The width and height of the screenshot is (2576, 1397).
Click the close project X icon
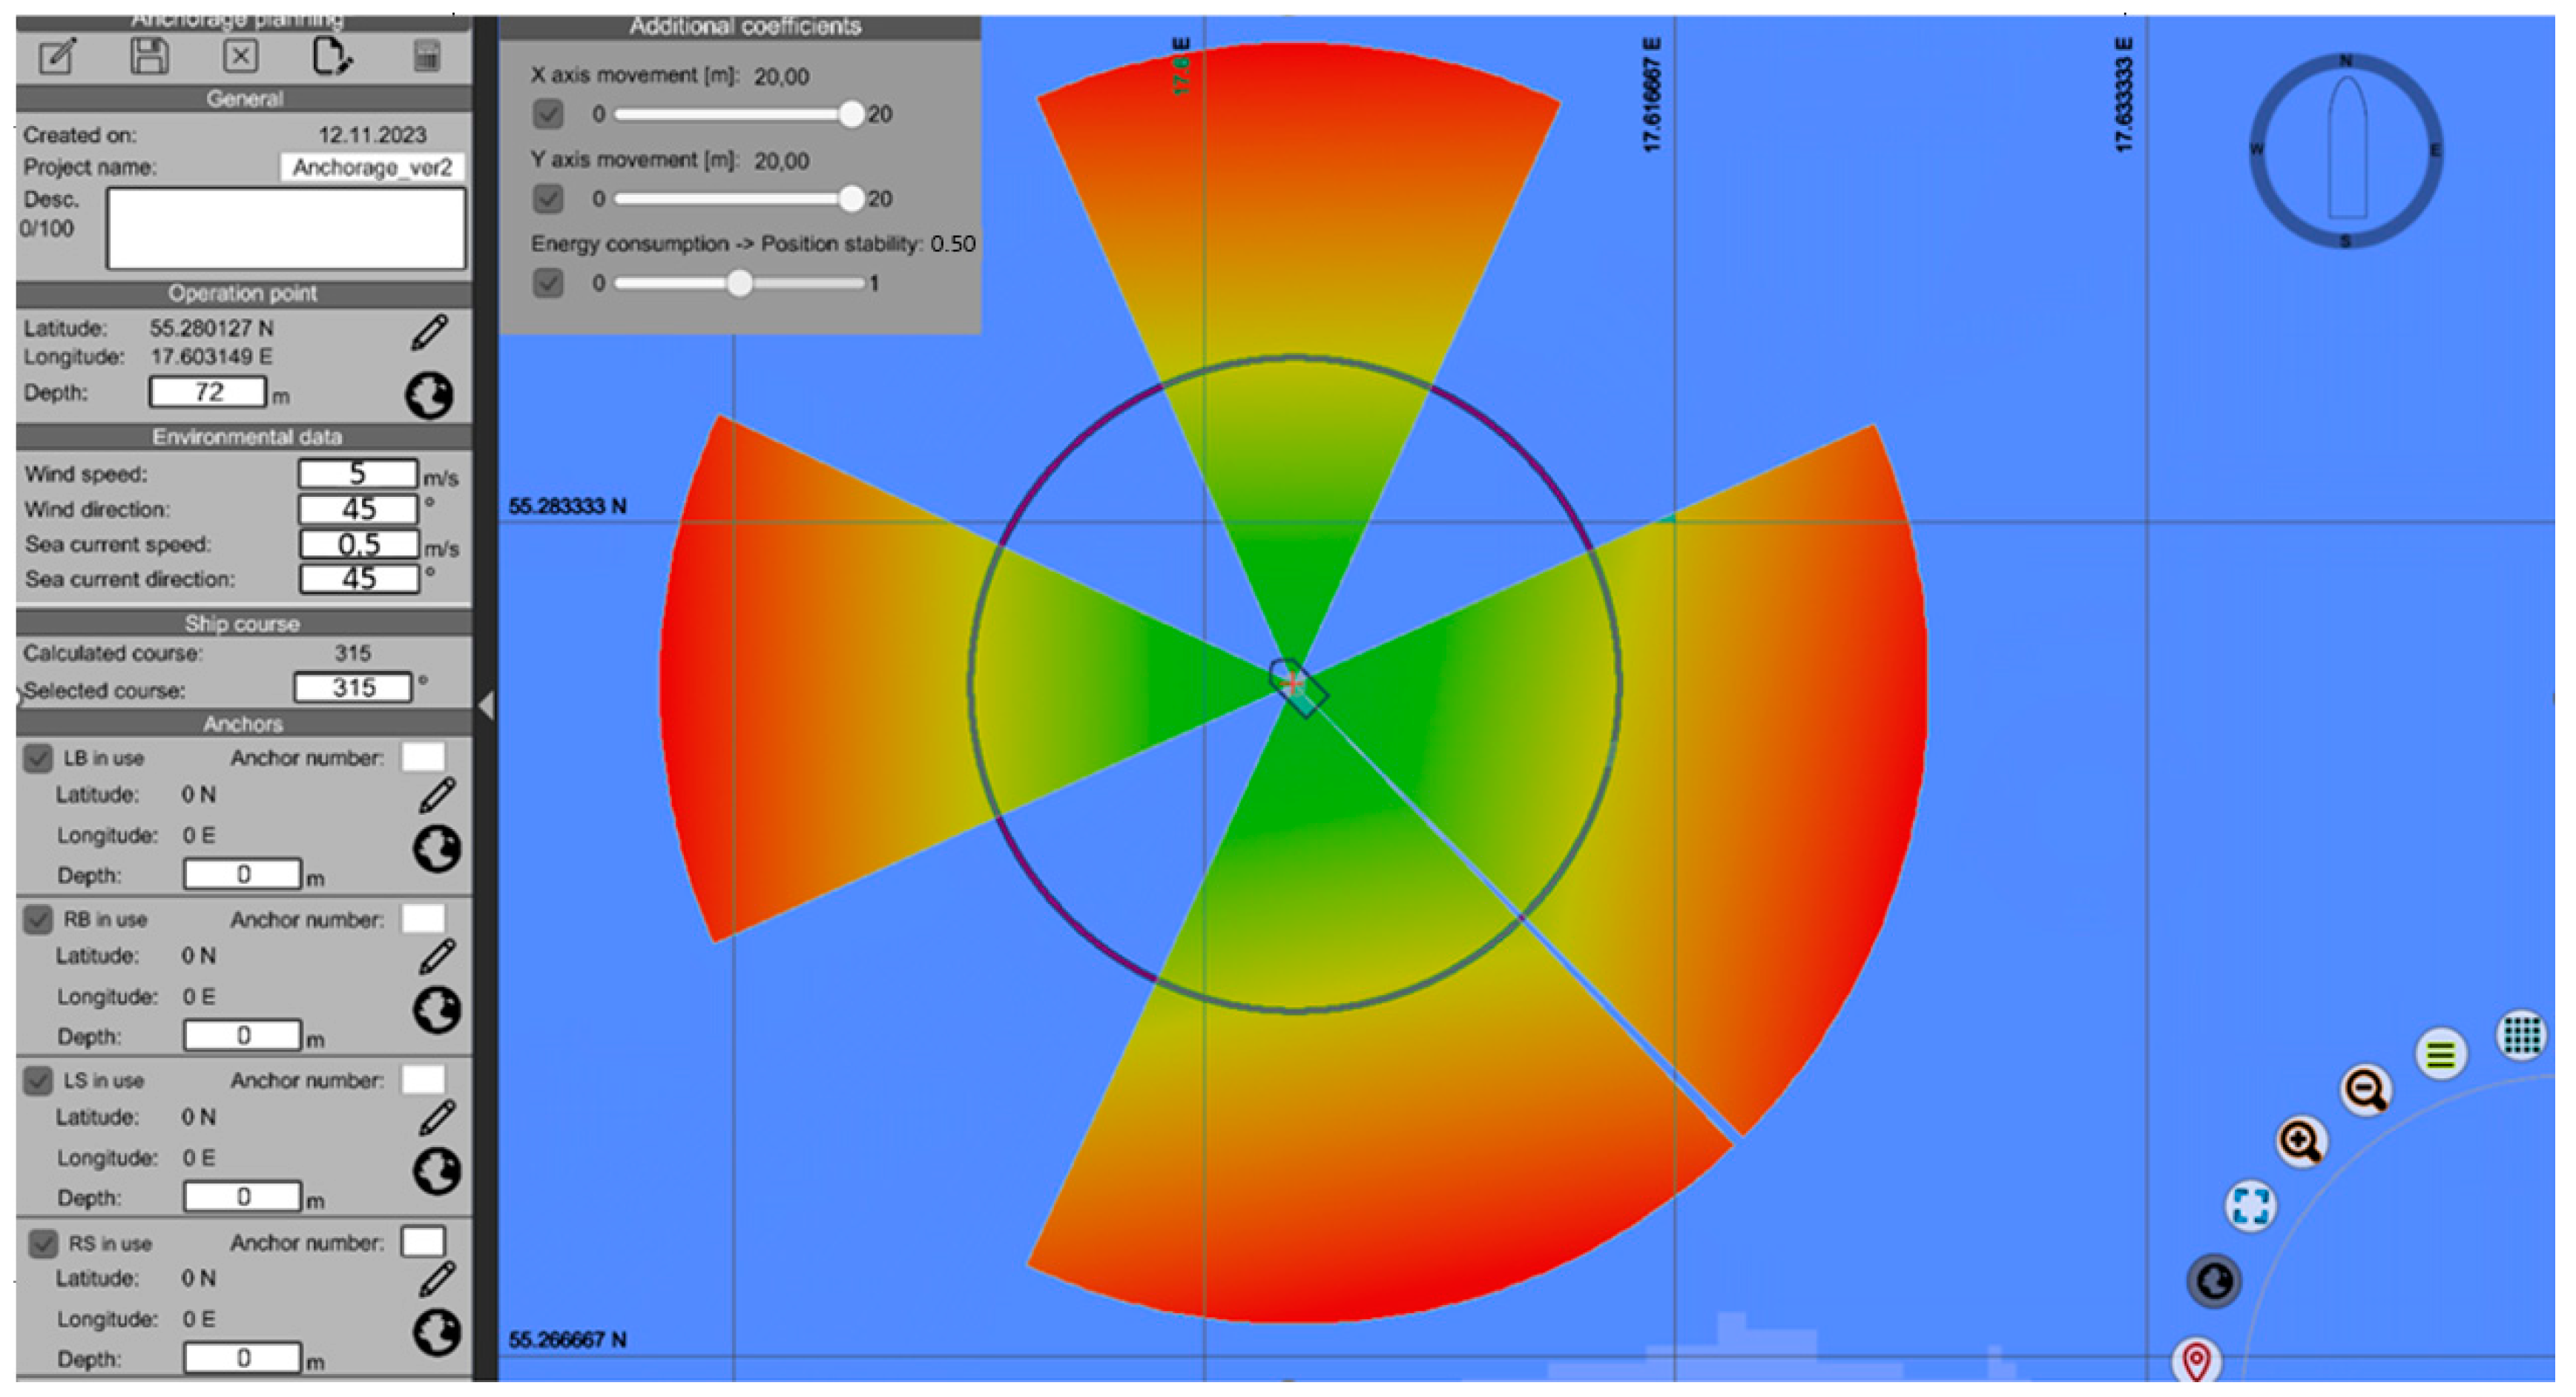[x=240, y=55]
